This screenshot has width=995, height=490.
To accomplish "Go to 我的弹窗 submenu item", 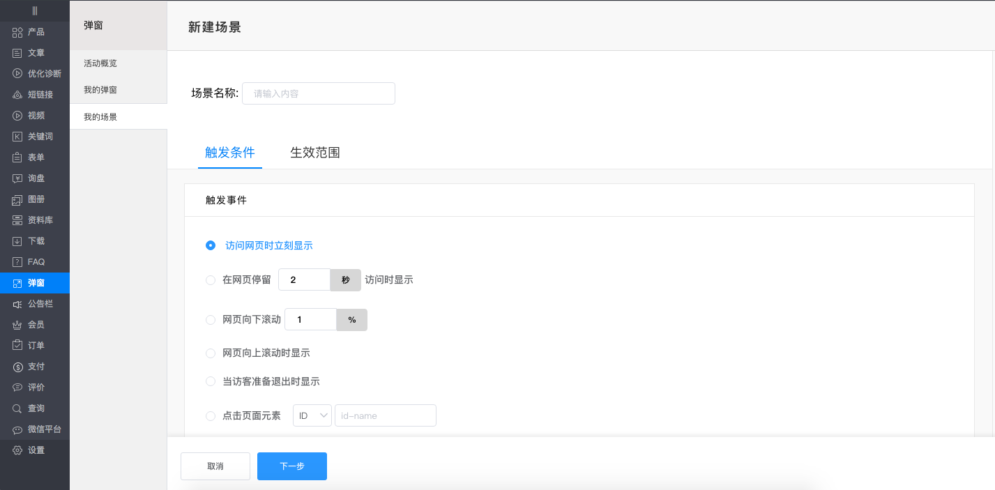I will (x=100, y=90).
